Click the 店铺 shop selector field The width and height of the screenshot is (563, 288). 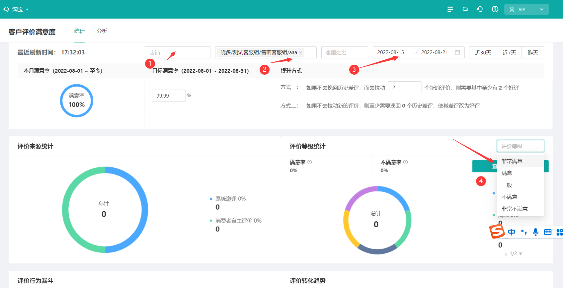[178, 52]
